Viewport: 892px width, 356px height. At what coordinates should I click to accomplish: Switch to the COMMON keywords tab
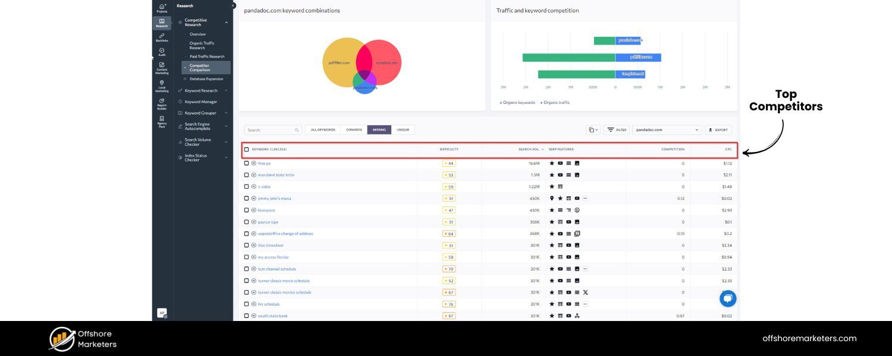(354, 129)
